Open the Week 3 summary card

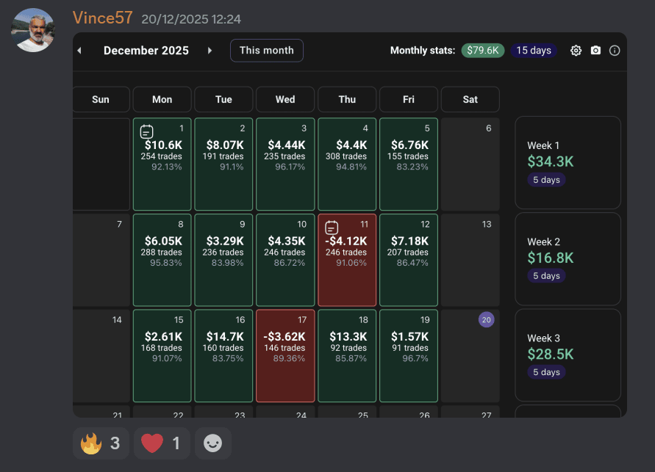[x=568, y=355]
